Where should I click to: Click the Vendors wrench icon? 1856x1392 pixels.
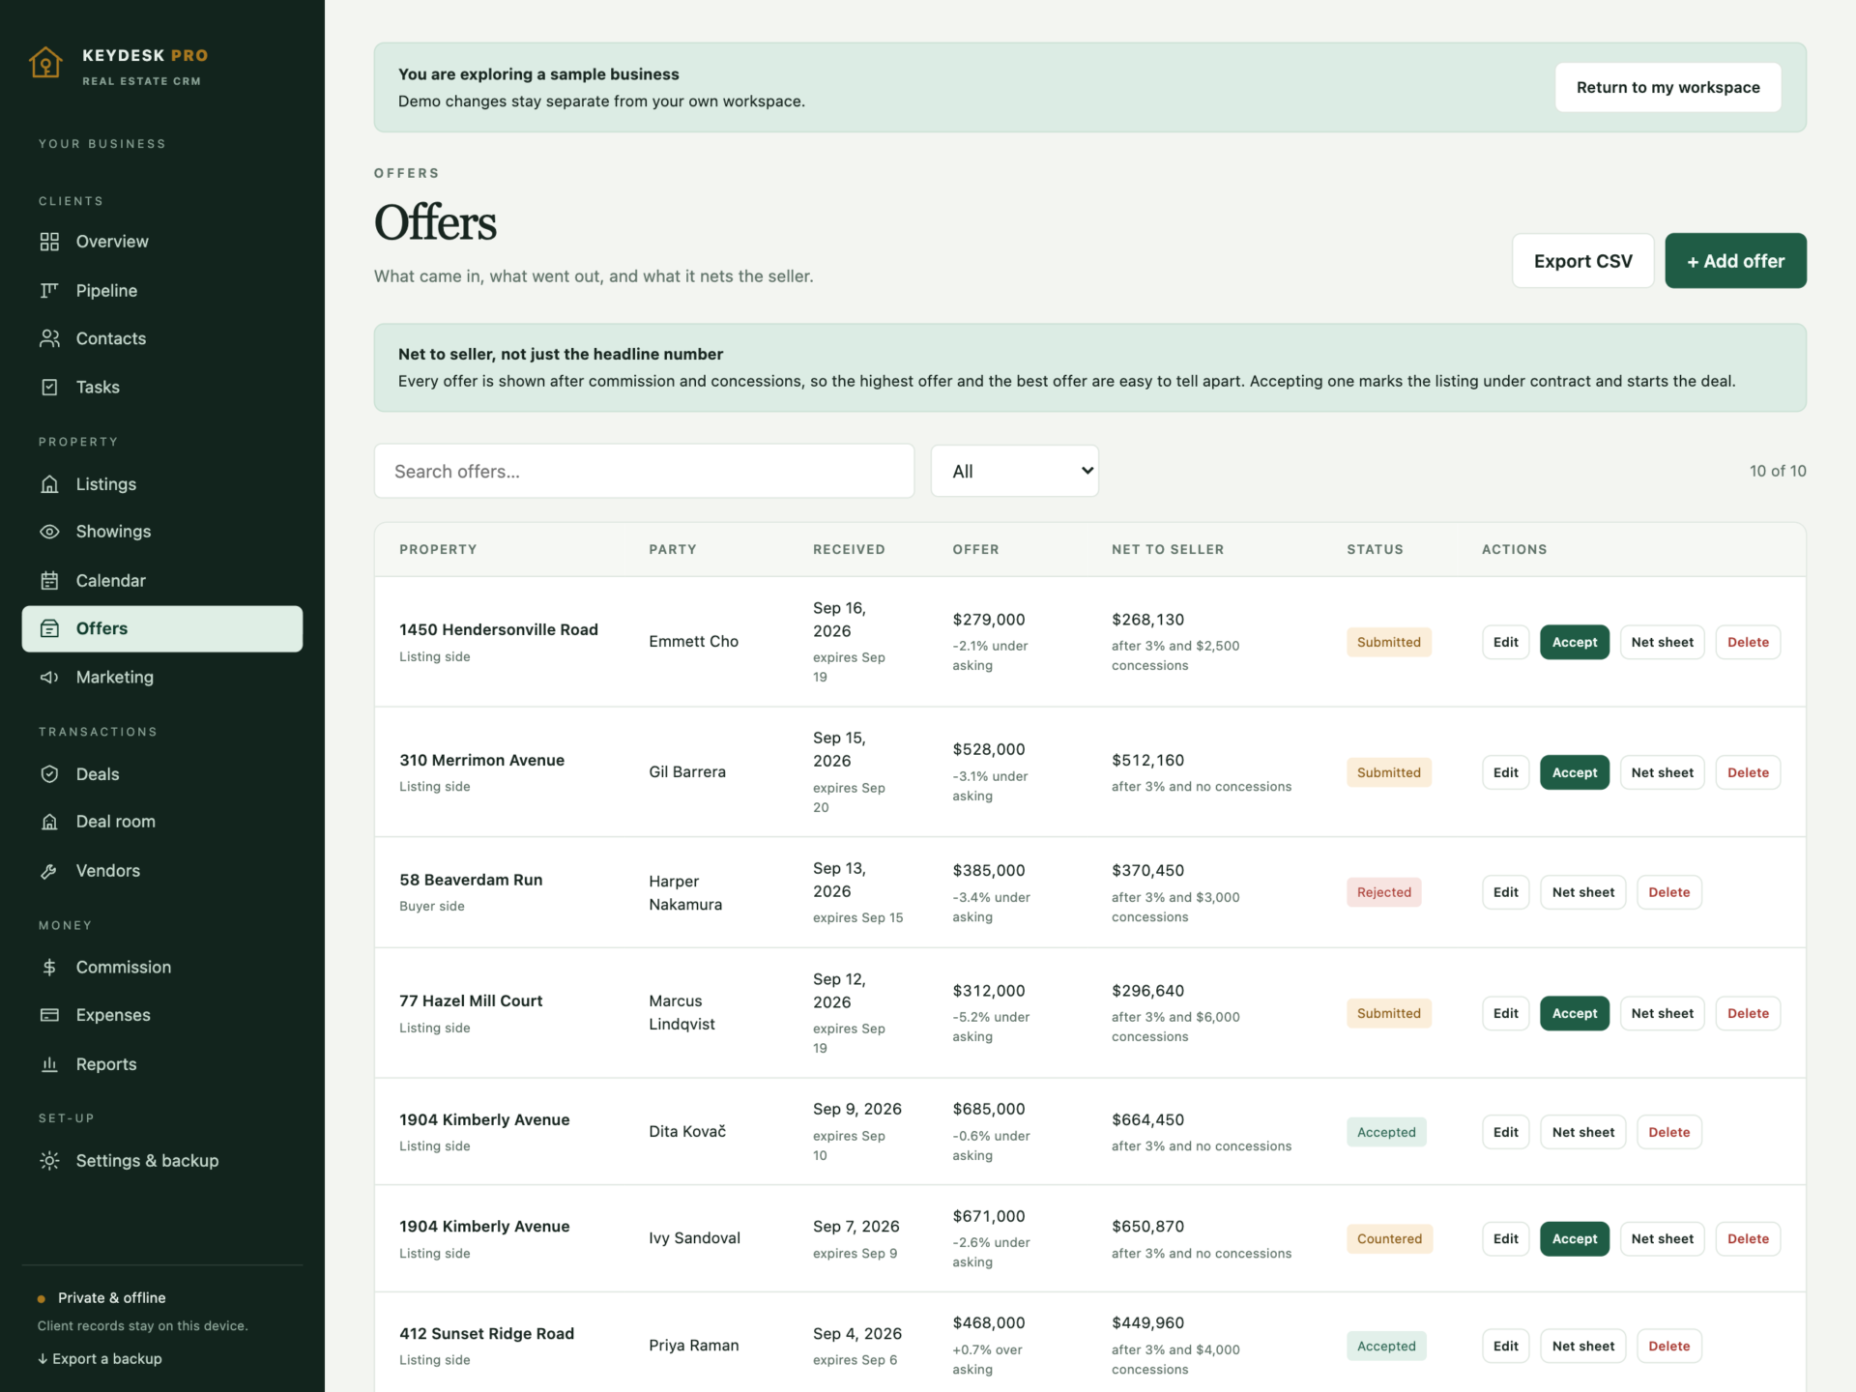point(49,871)
